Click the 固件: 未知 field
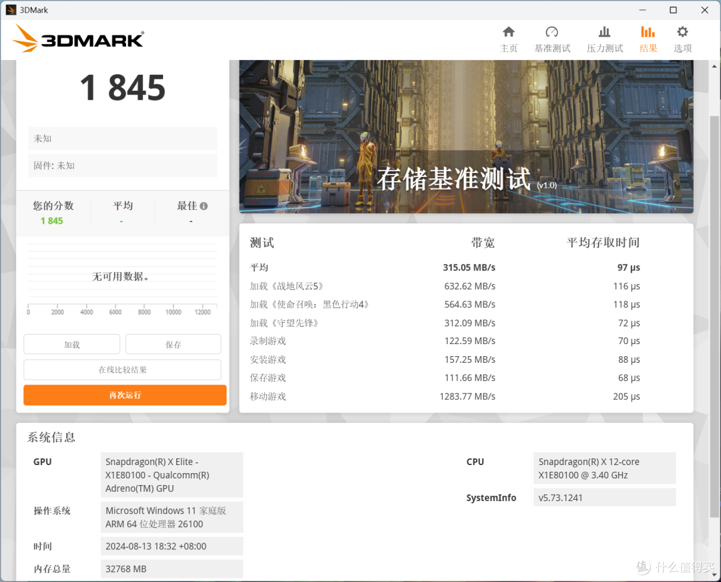Screen dimensions: 721x582 (x=122, y=166)
